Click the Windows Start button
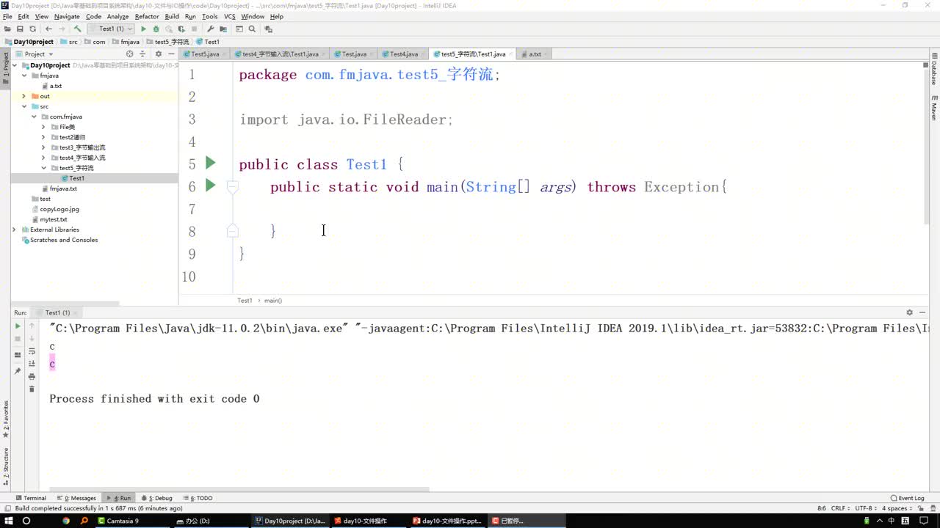 (x=7, y=521)
